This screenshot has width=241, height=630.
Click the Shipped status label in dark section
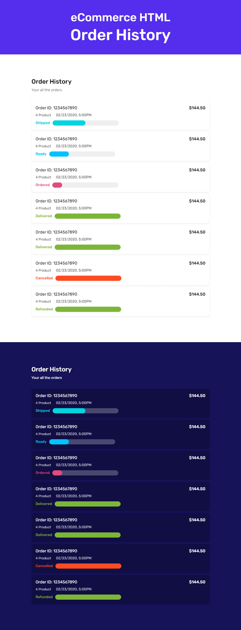coord(43,411)
